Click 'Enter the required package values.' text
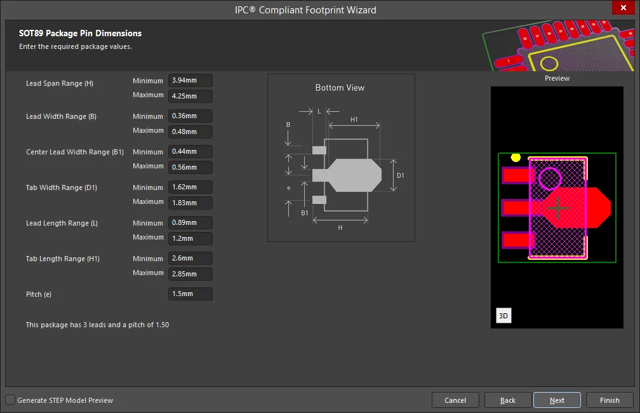 (75, 46)
